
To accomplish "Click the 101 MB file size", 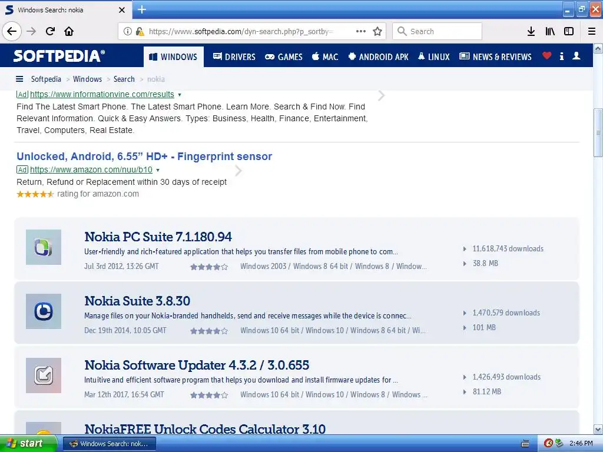I will [484, 327].
